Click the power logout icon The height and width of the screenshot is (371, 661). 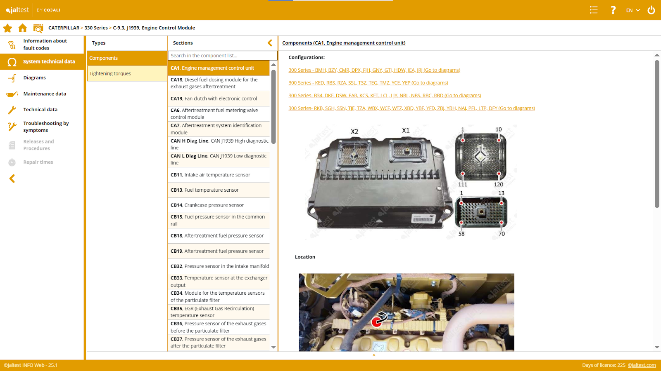click(x=651, y=10)
